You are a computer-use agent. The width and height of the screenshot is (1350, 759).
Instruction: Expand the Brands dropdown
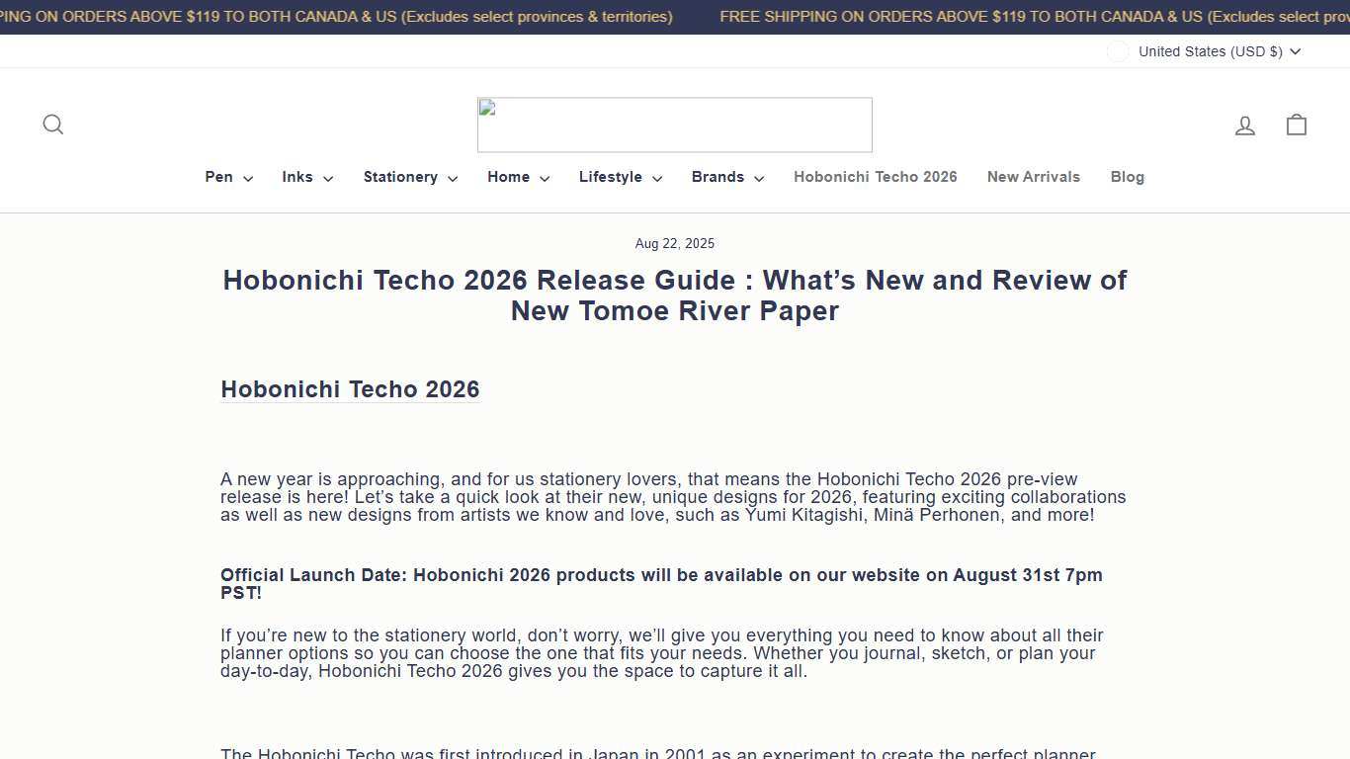(x=726, y=177)
